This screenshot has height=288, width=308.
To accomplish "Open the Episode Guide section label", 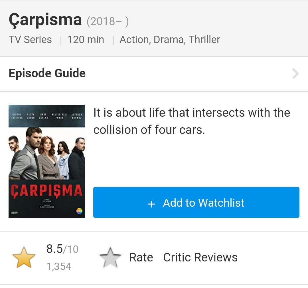I will point(47,73).
